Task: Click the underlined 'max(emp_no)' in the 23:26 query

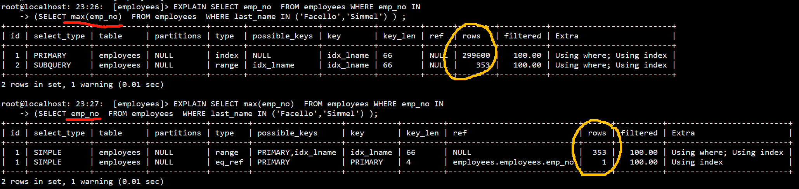Action: [x=96, y=17]
